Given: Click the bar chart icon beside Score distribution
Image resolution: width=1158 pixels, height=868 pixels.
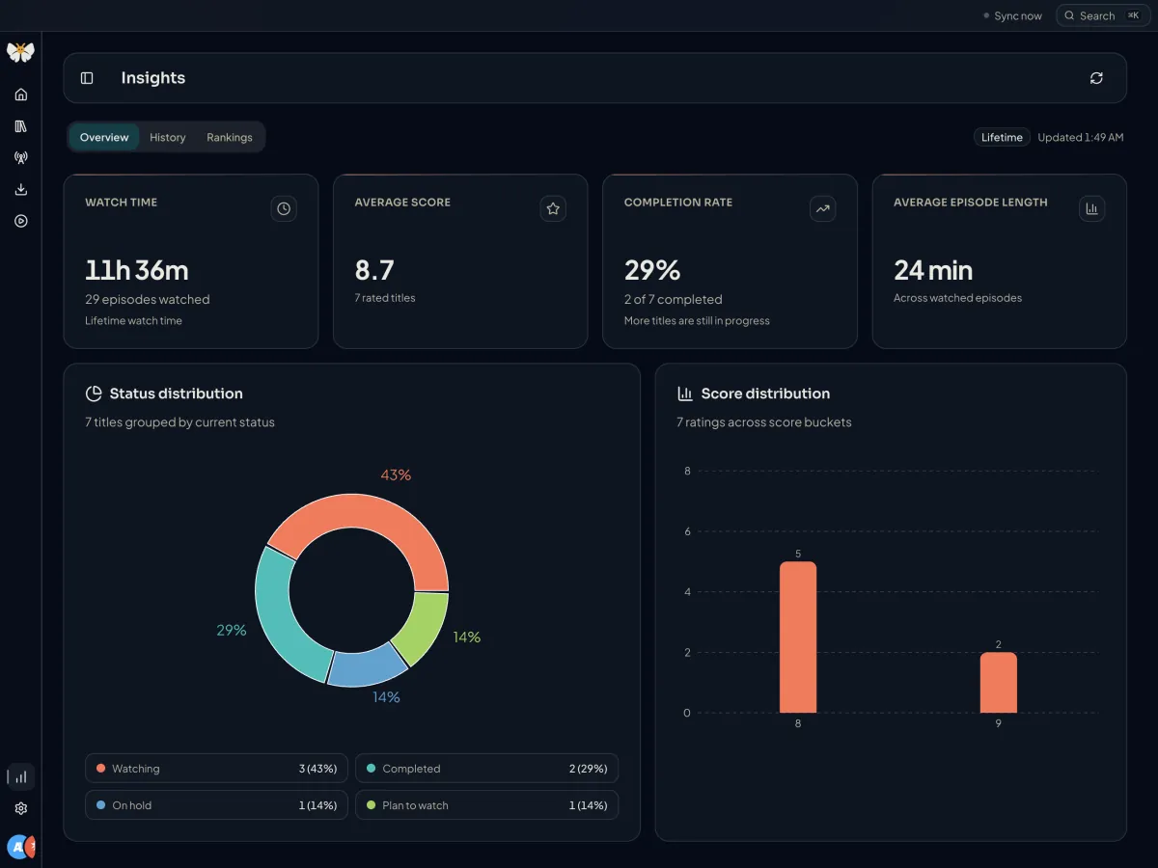Looking at the screenshot, I should 685,393.
